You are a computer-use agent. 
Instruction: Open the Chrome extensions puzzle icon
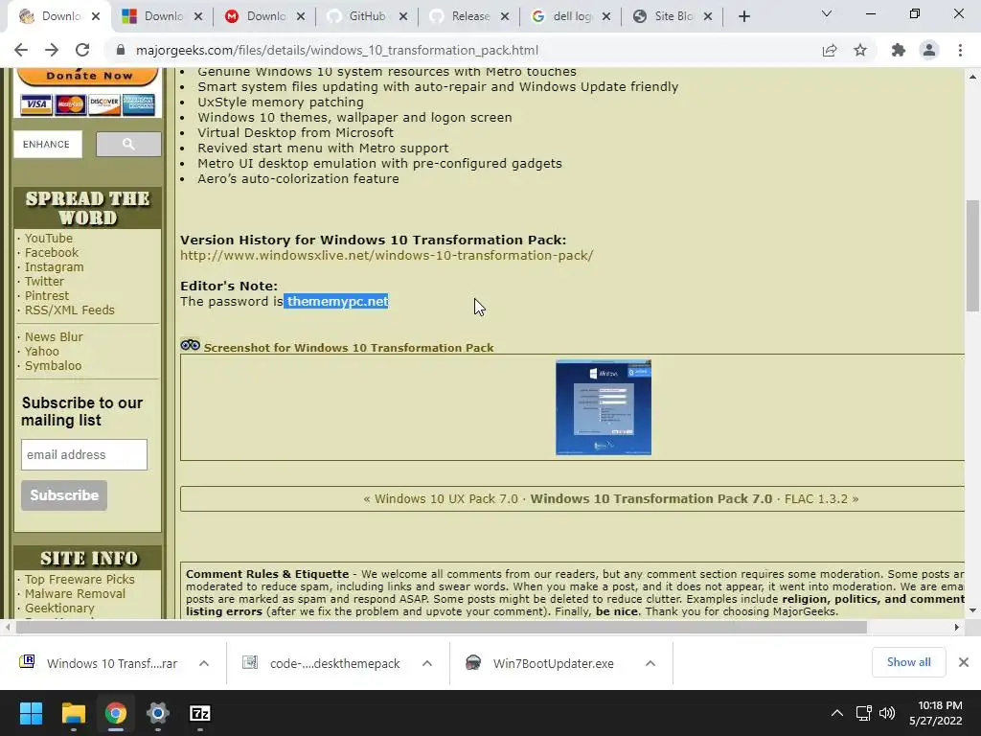pos(899,50)
